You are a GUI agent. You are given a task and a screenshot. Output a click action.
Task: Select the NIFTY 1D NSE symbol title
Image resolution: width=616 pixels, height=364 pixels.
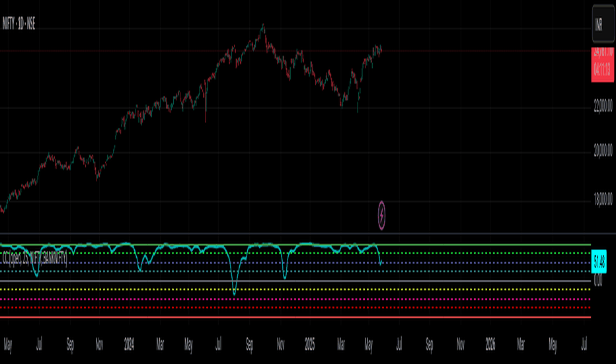click(19, 24)
